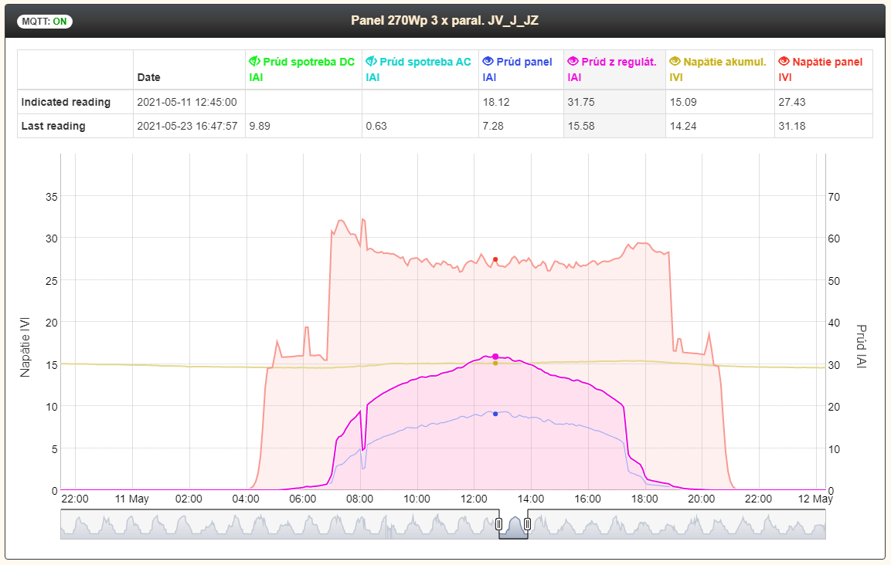
Task: Click the date '2021-05-23 16:47:57'
Action: point(187,126)
